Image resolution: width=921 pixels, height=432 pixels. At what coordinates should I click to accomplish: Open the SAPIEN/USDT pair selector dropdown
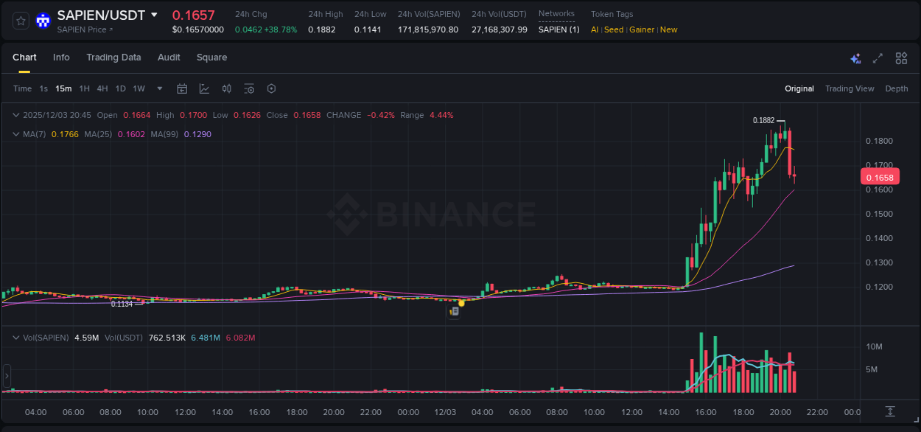pos(154,14)
